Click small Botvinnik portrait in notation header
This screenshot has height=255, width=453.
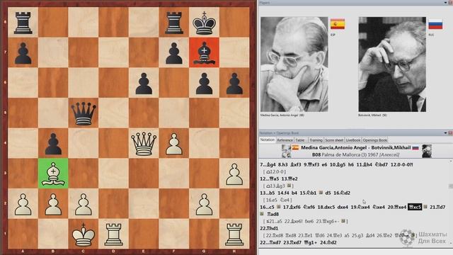coord(426,151)
